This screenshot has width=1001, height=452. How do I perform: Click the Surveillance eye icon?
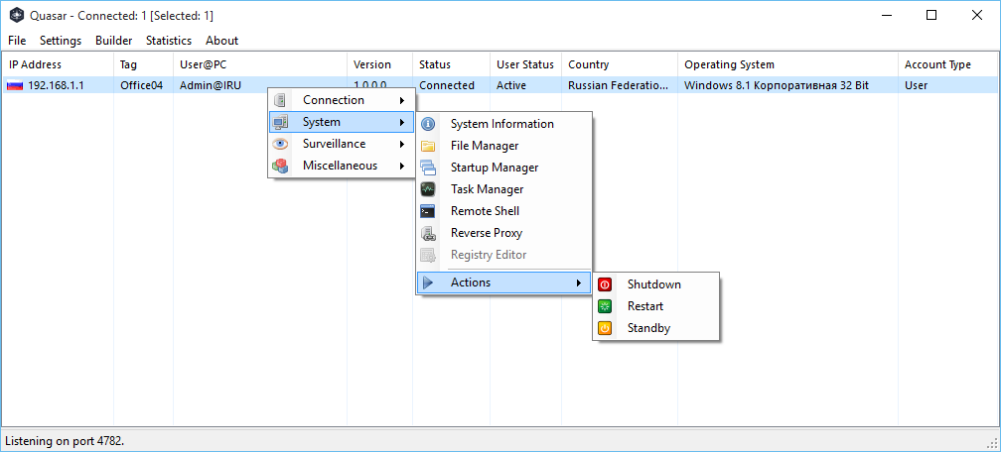click(x=281, y=144)
